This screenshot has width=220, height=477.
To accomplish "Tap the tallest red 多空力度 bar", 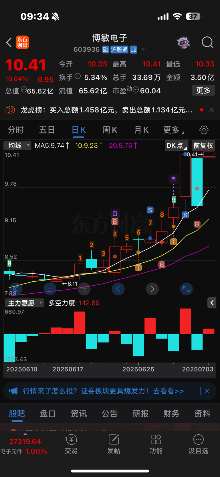I will [185, 321].
